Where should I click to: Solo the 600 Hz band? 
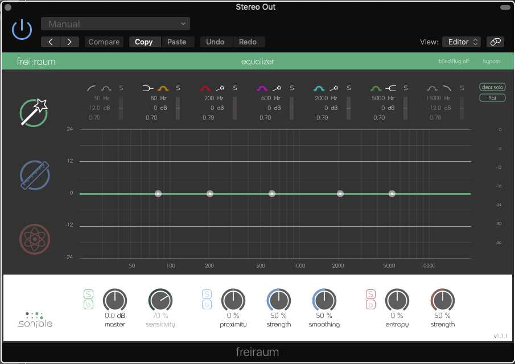pos(292,88)
